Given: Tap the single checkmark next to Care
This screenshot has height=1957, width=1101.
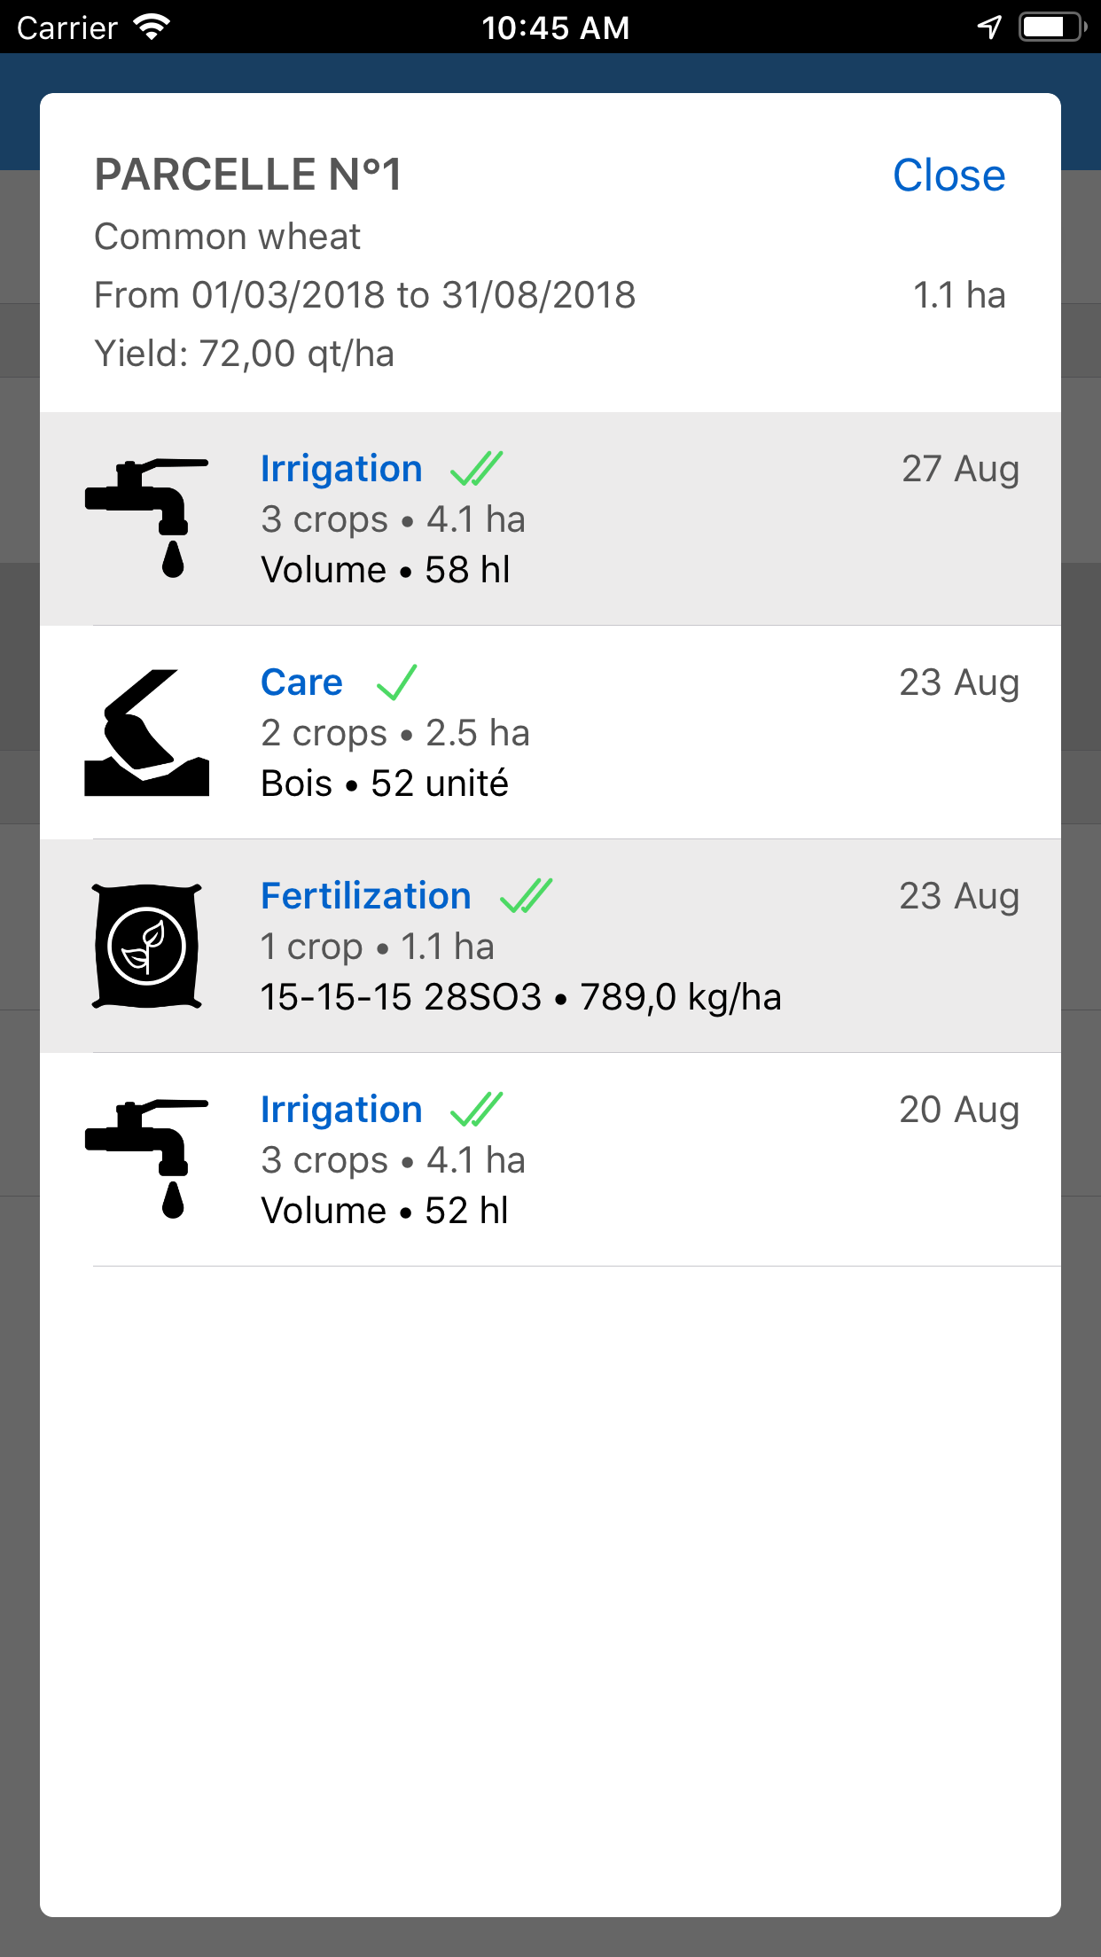Looking at the screenshot, I should [396, 682].
